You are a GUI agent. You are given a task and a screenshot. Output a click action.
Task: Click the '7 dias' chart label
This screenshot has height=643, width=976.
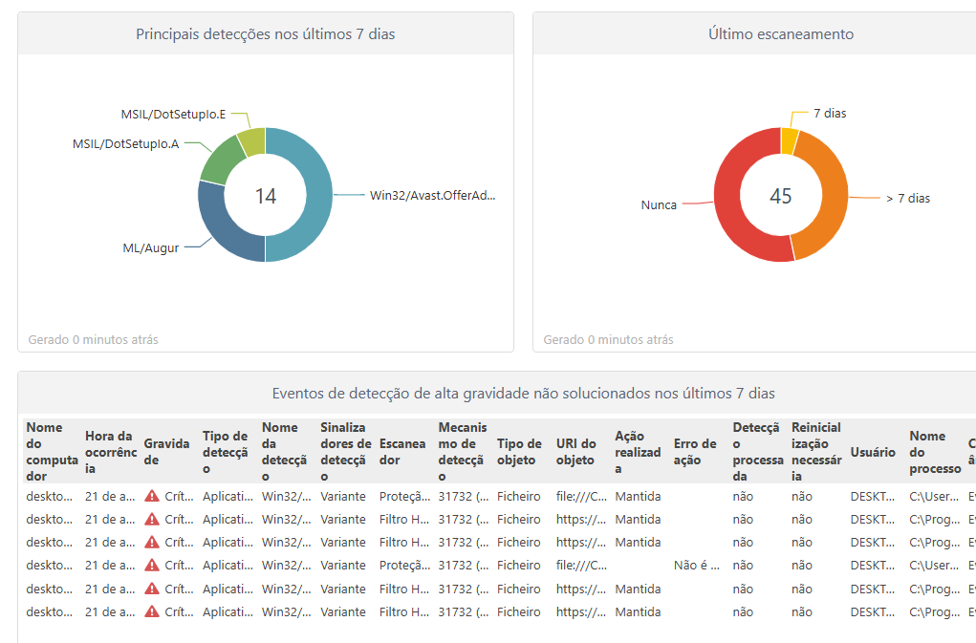(829, 113)
